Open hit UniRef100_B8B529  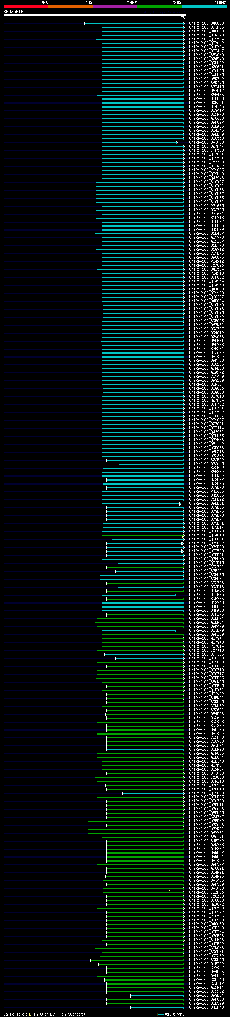tap(206, 1003)
